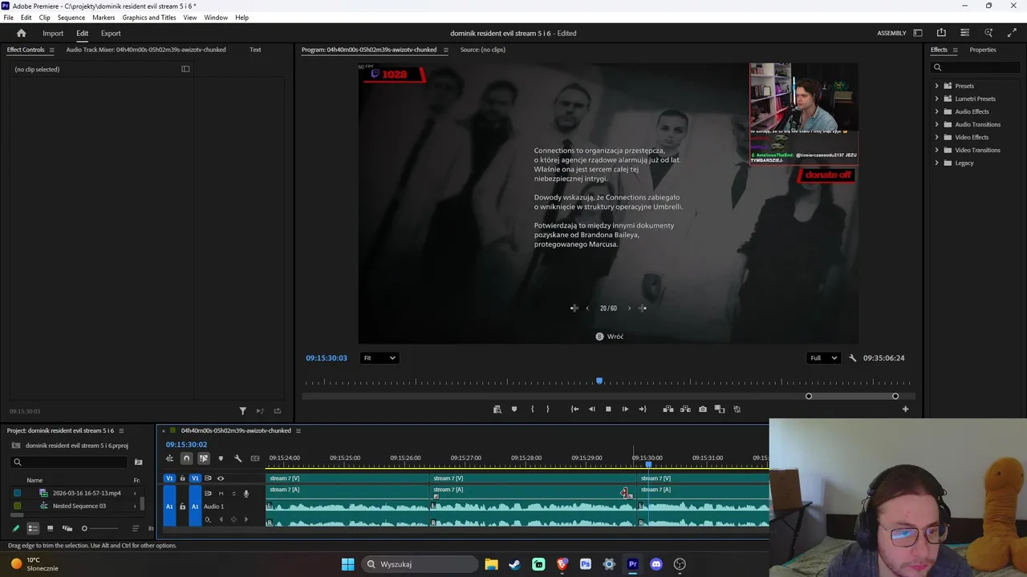
Task: Toggle Linked Selection in timeline
Action: tap(203, 458)
